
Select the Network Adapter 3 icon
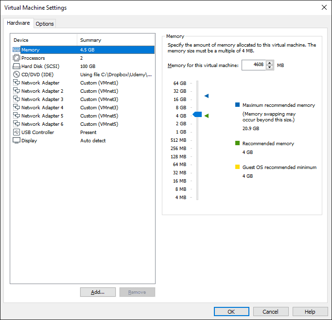17,99
